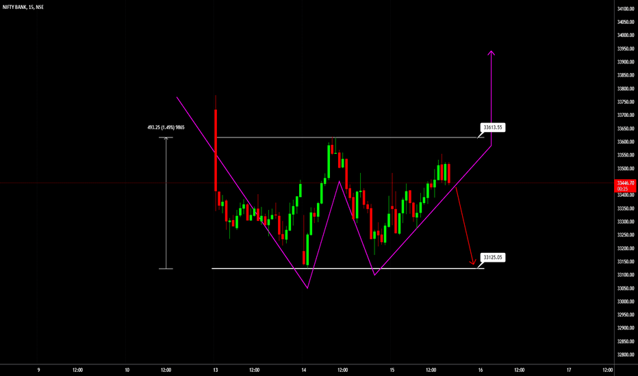Click the 34100.00 price axis label

[x=626, y=9]
